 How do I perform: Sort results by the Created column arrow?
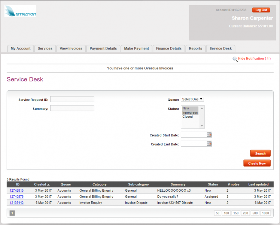48,184
